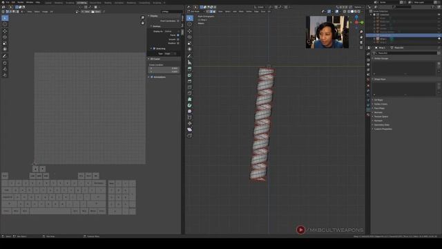Open the Display As dropdown
The width and height of the screenshot is (442, 249).
[x=172, y=31]
